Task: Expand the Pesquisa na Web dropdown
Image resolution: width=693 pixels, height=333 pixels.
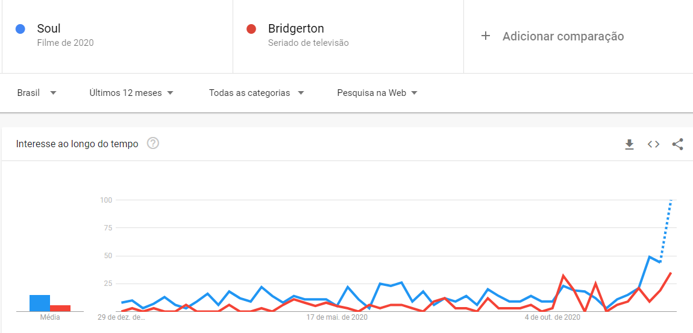Action: pos(377,93)
